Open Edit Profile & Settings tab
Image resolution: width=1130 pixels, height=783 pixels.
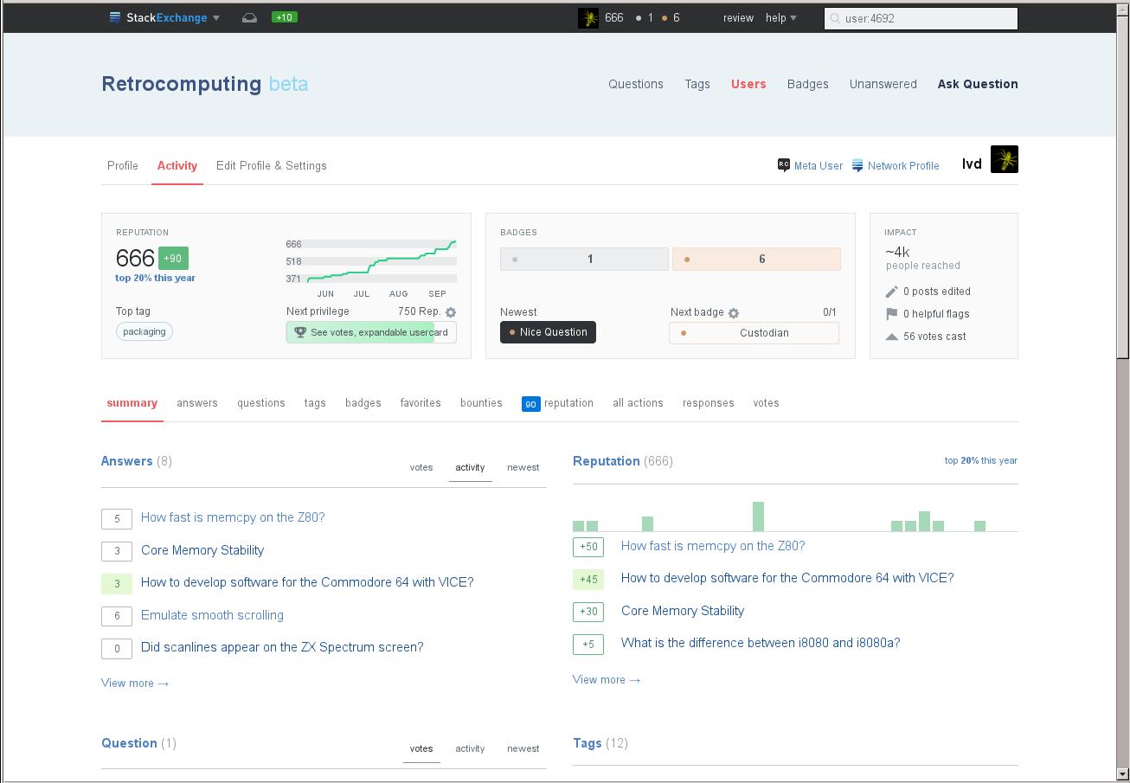[272, 166]
